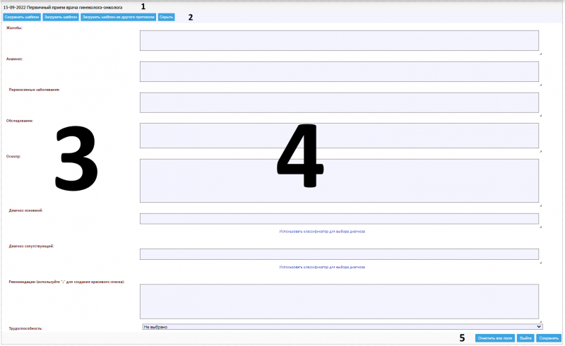Click the Обследование text area
565x346 pixels.
point(339,135)
